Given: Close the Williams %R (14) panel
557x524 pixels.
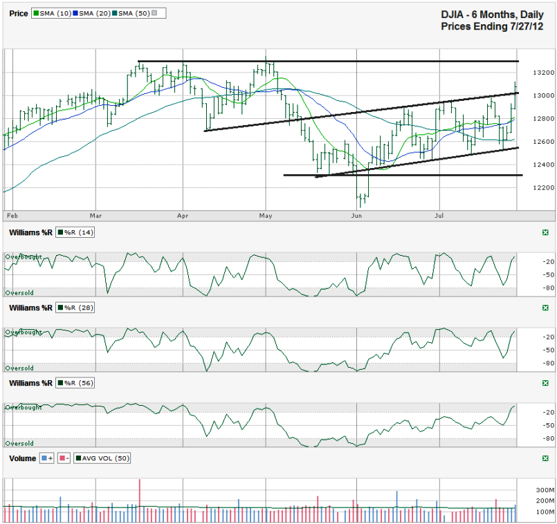Looking at the screenshot, I should click(x=545, y=232).
